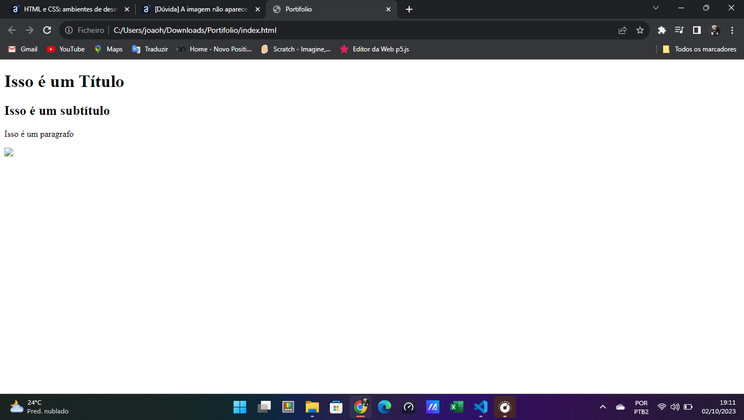
Task: Click the Isso é um subtítulo heading
Action: coord(57,111)
